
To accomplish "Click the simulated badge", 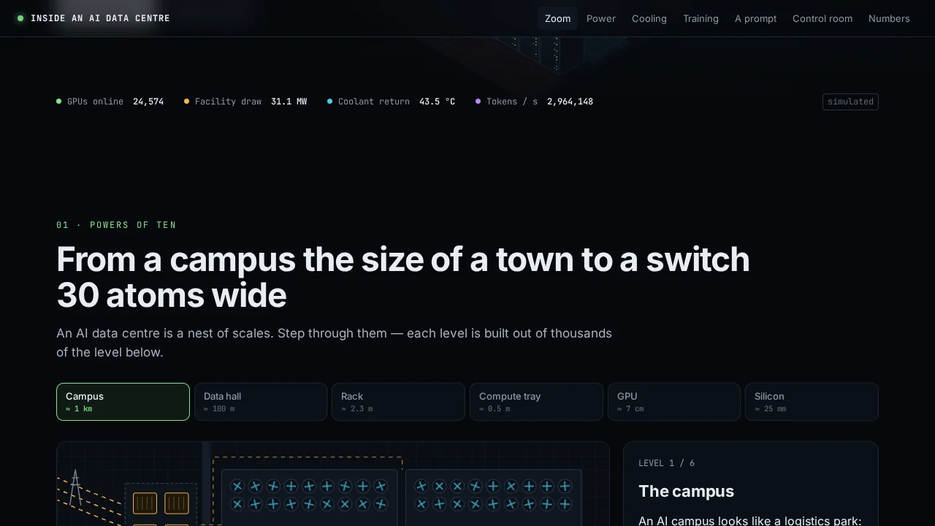I will [850, 102].
